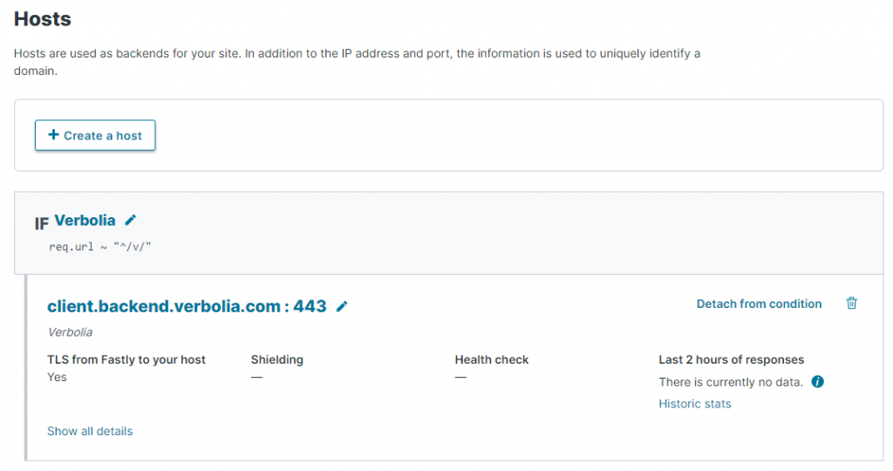Image resolution: width=893 pixels, height=471 pixels.
Task: Edit the Verbolia condition via pencil icon
Action: 131,220
